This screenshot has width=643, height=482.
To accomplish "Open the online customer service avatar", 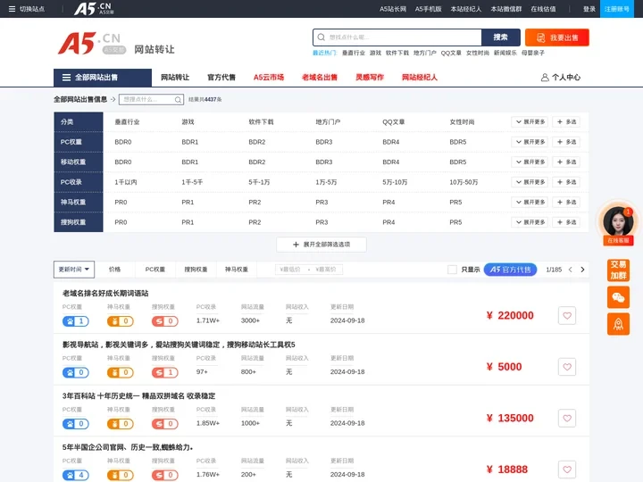I will click(x=618, y=223).
